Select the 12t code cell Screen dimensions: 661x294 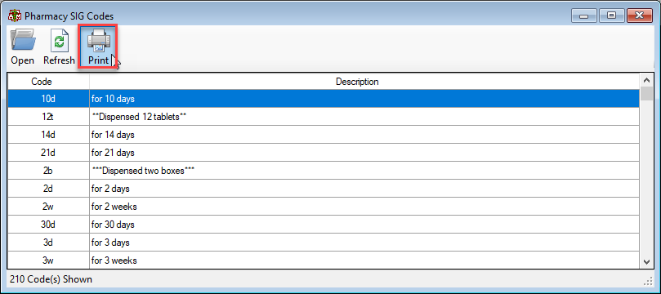[x=48, y=117]
